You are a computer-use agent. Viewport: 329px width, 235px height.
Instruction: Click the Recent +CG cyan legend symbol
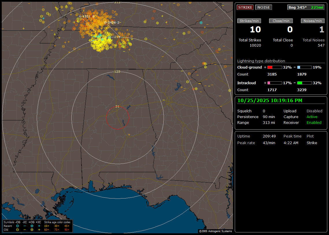click(32, 226)
